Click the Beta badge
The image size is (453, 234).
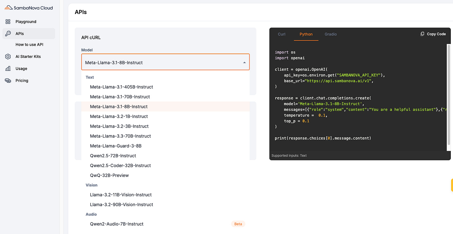(x=238, y=224)
